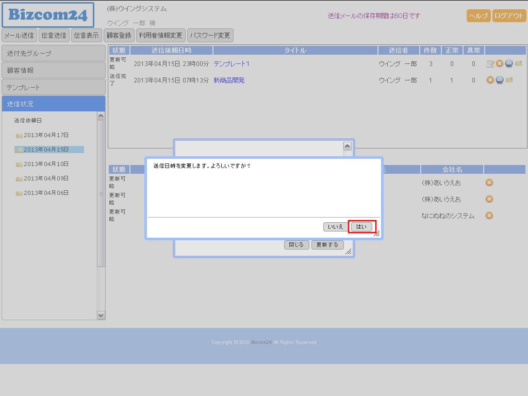Open the メール送信 menu
528x396 pixels.
click(x=19, y=36)
